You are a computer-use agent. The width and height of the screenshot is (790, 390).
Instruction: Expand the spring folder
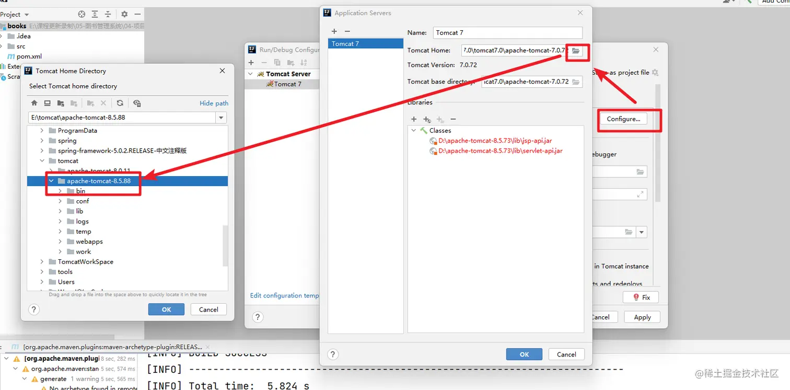coord(42,141)
